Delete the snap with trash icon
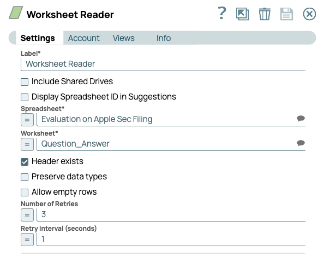Viewport: 324px width, 268px height. pyautogui.click(x=265, y=14)
